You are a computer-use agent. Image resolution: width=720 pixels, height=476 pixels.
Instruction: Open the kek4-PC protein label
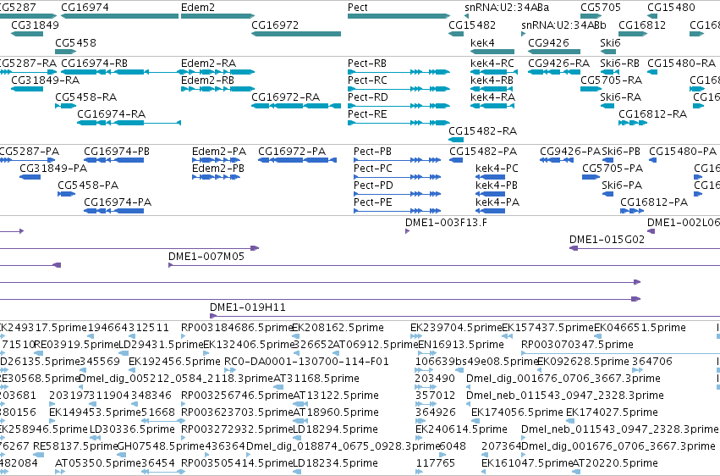[x=497, y=169]
